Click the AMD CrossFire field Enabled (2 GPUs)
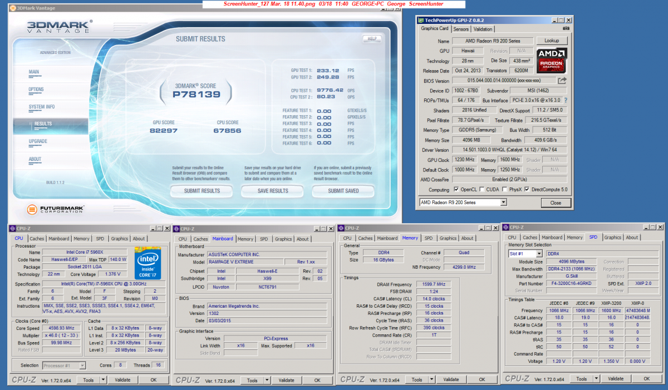Viewport: 668px width, 390px height. (x=509, y=180)
